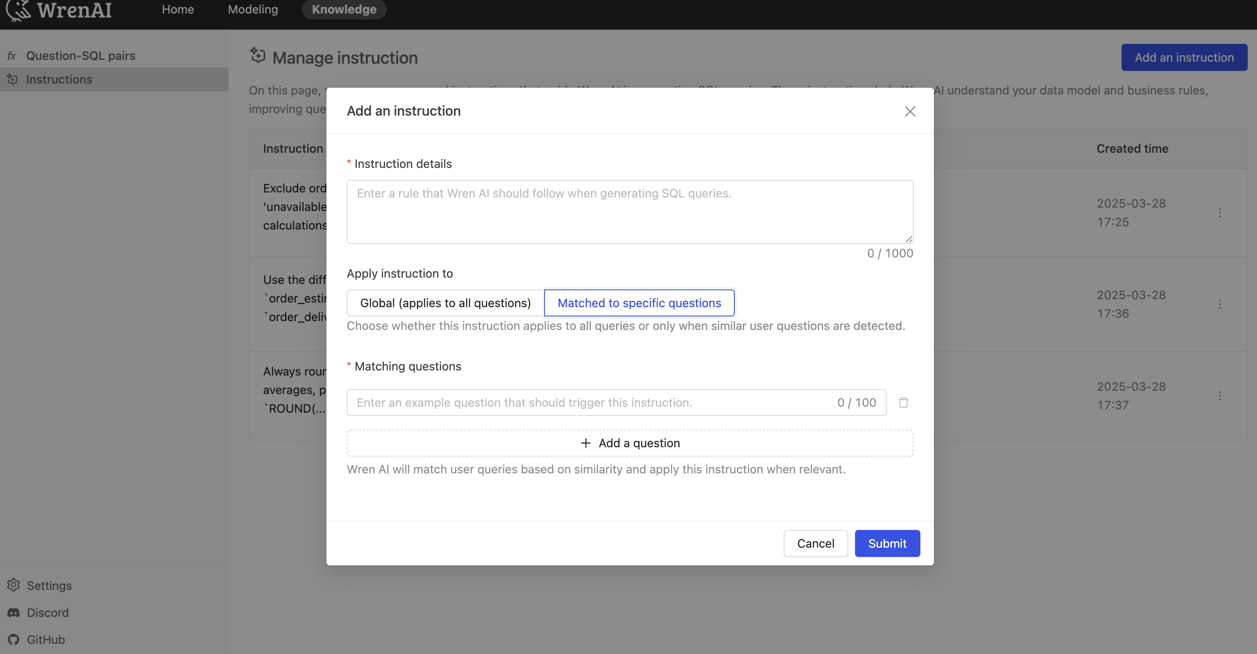
Task: Click the Exclude ord... instruction row text
Action: [x=295, y=207]
